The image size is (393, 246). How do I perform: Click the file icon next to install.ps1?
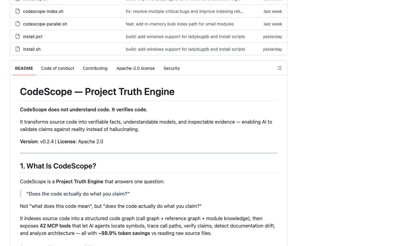point(18,37)
